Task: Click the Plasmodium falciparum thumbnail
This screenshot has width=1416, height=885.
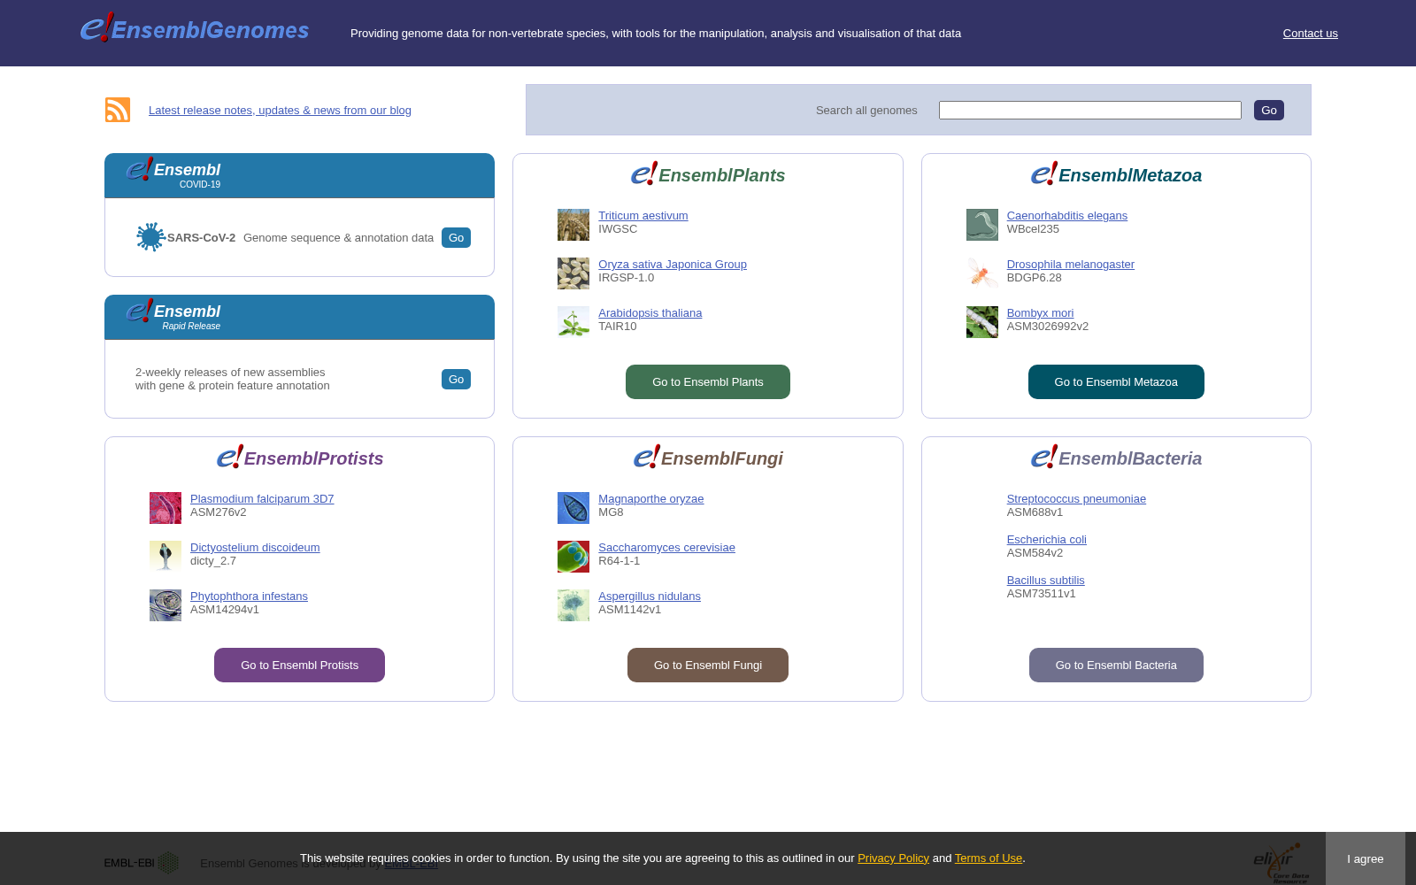Action: click(165, 508)
